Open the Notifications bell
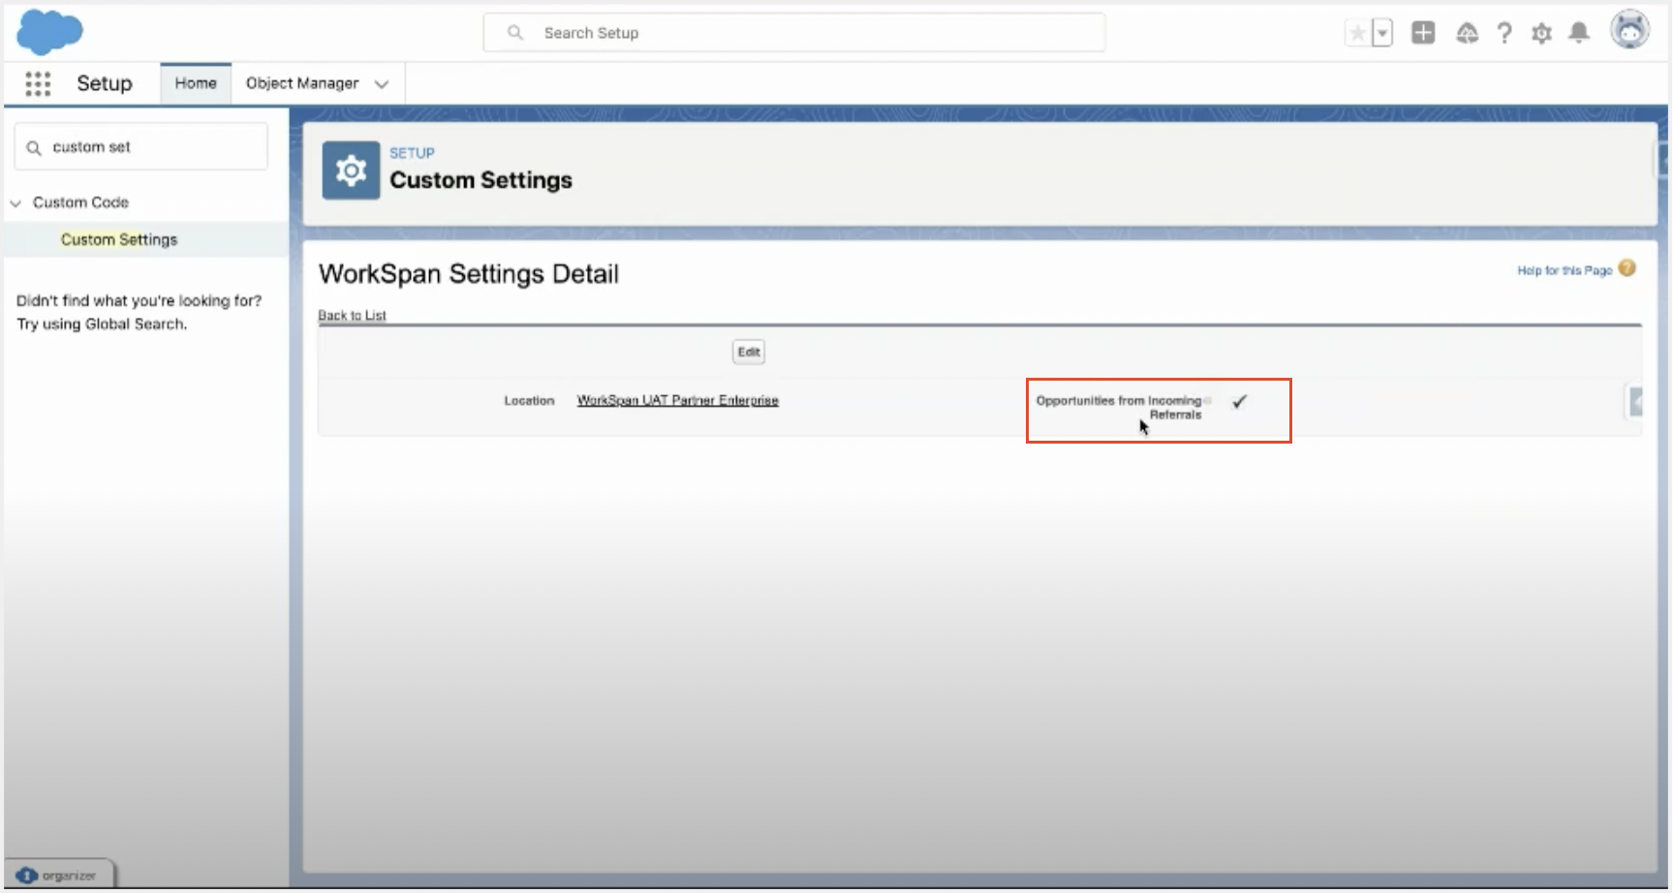Viewport: 1673px width, 893px height. pos(1579,33)
